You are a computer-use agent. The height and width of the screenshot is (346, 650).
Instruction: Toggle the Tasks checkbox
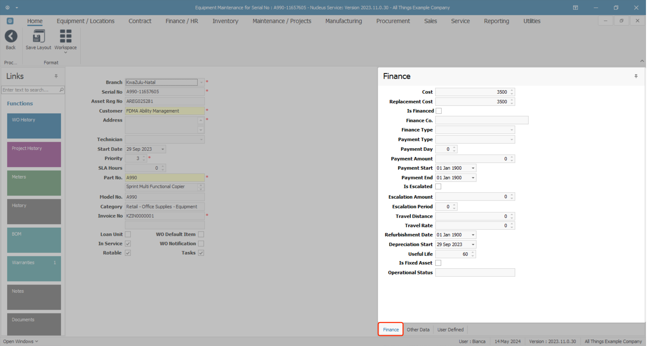point(201,253)
